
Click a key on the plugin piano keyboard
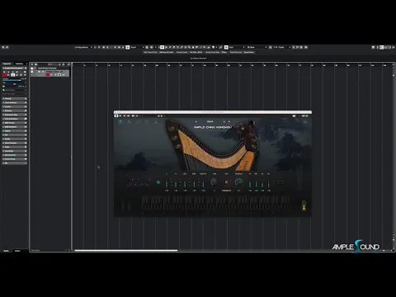coord(217,204)
